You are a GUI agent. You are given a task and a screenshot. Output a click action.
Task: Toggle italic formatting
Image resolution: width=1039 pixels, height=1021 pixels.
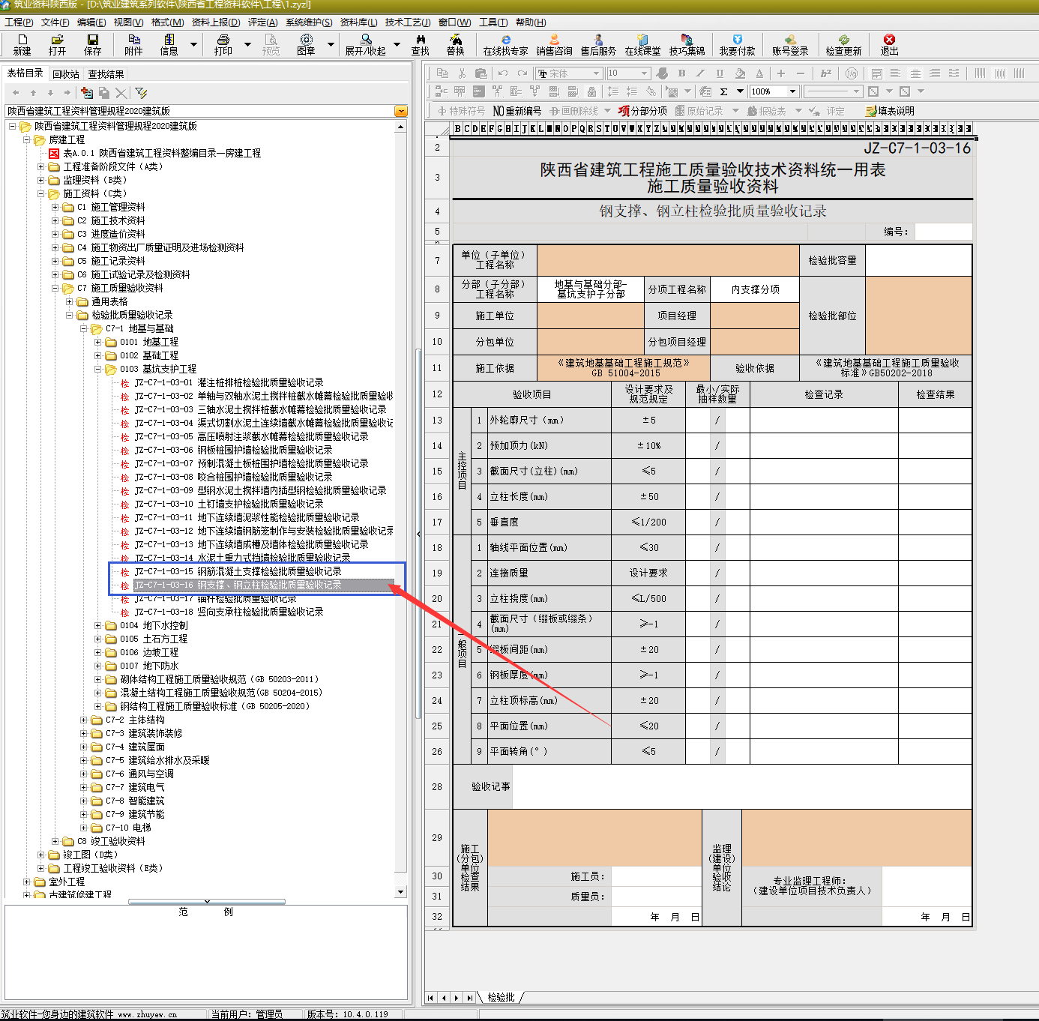point(700,73)
